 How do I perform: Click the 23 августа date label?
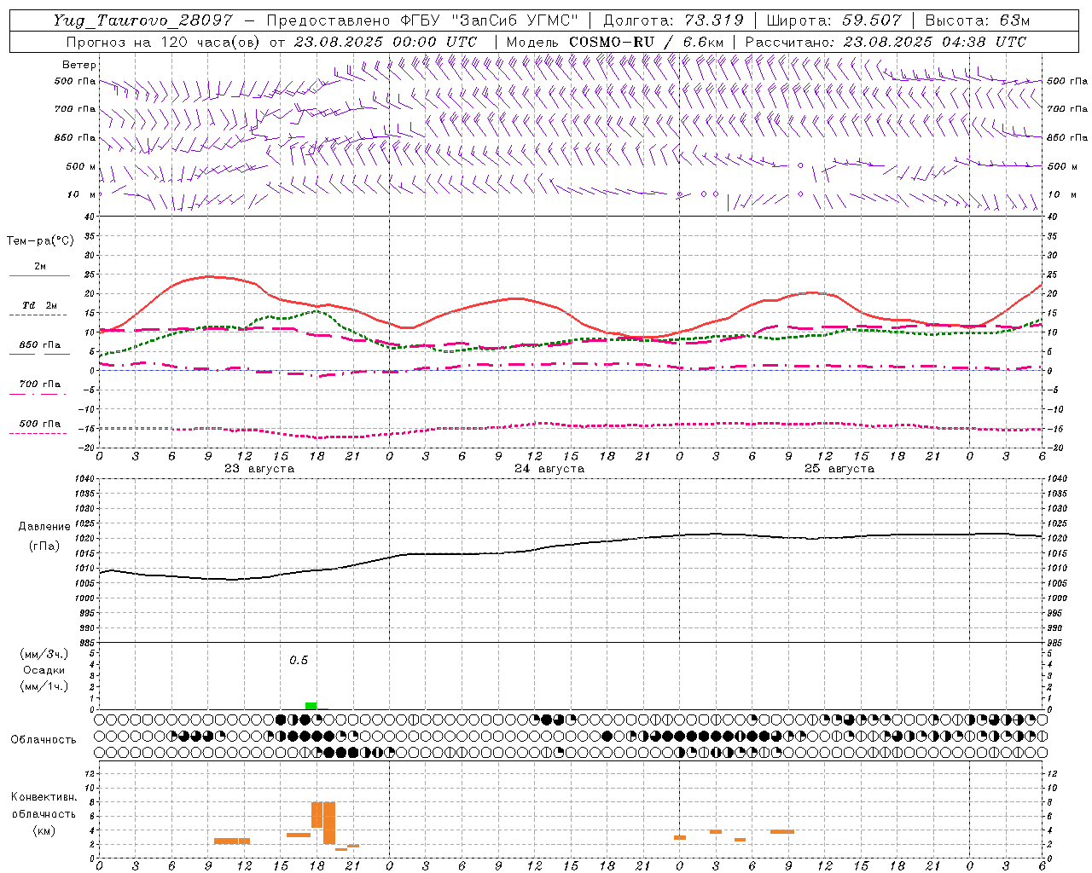point(259,469)
